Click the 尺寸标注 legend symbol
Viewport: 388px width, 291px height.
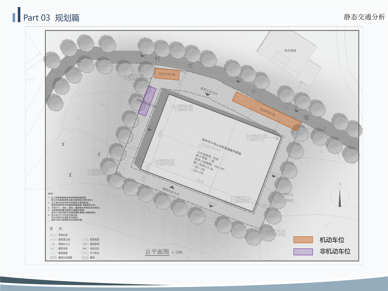click(85, 253)
